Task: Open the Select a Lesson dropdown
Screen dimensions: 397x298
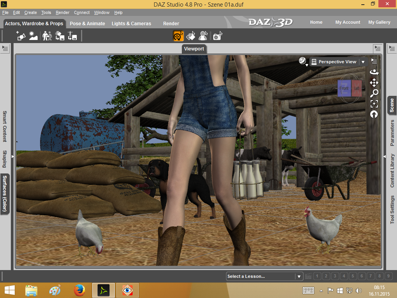Action: [264, 276]
